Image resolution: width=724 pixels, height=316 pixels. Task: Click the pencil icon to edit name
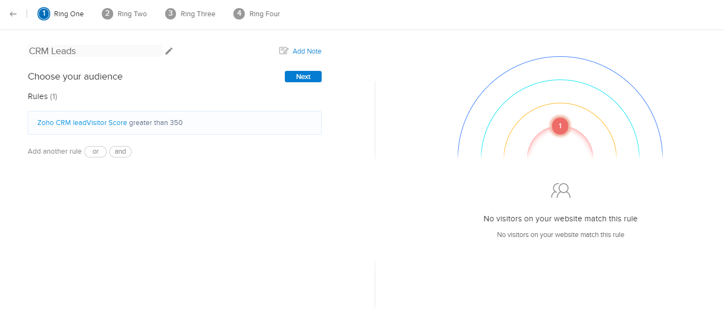coord(169,51)
